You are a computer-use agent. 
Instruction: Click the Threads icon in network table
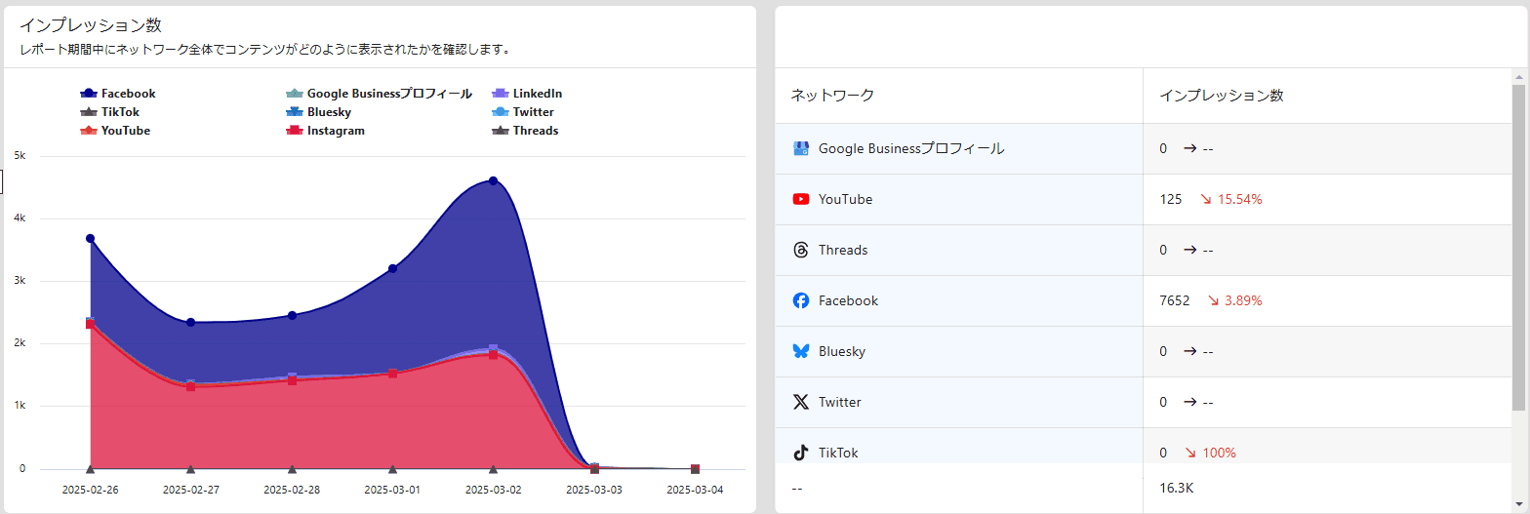801,250
